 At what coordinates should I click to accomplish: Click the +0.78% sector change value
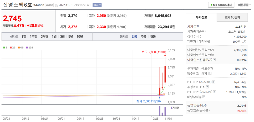click(x=241, y=111)
